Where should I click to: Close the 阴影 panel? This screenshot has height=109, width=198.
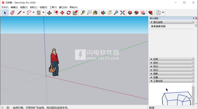click(x=193, y=74)
